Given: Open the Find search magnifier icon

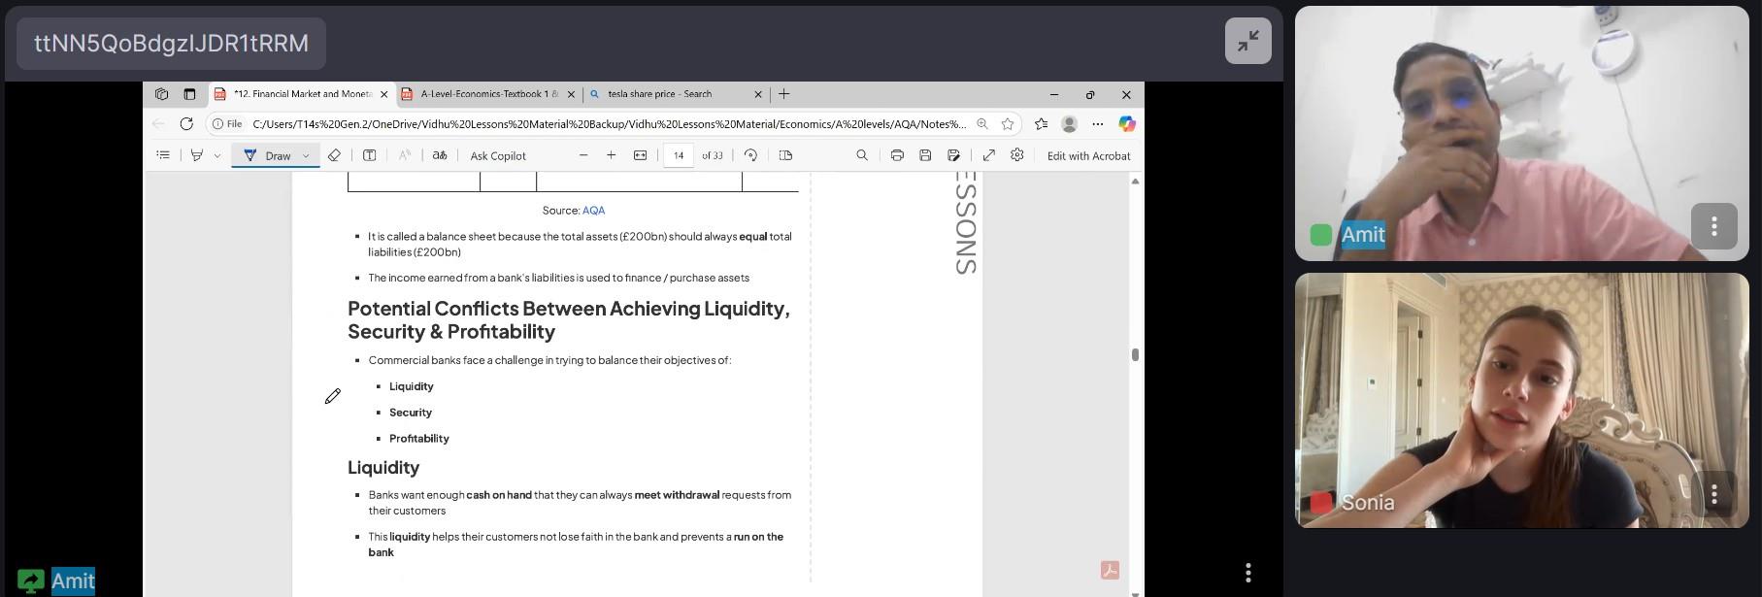Looking at the screenshot, I should (861, 155).
